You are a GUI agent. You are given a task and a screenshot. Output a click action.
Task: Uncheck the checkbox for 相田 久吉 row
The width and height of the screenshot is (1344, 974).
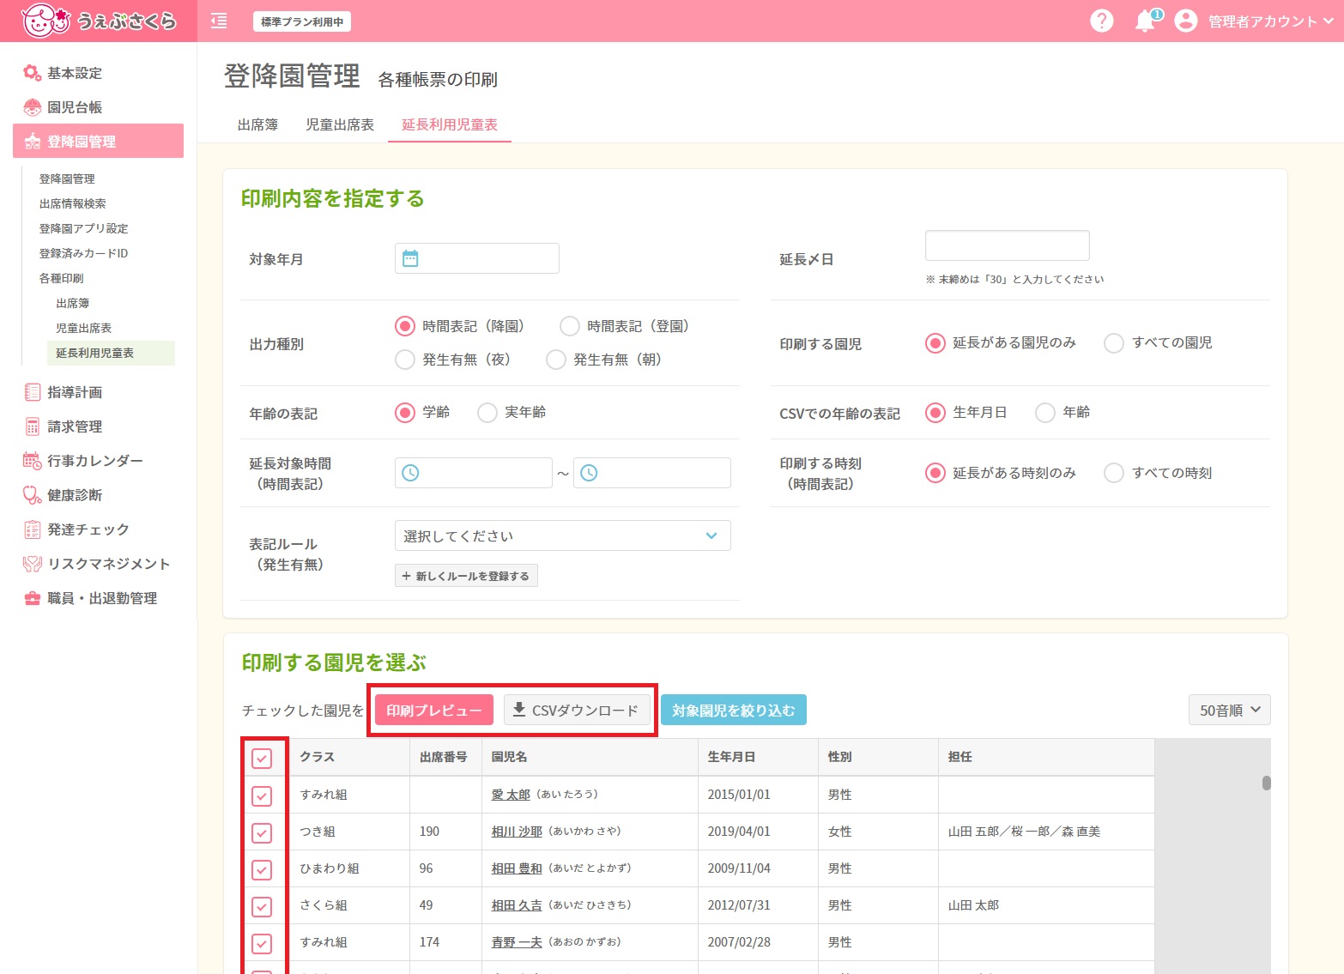[262, 906]
